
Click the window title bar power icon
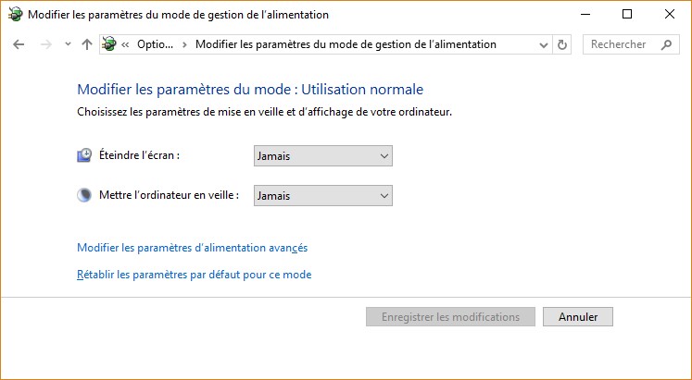(14, 15)
